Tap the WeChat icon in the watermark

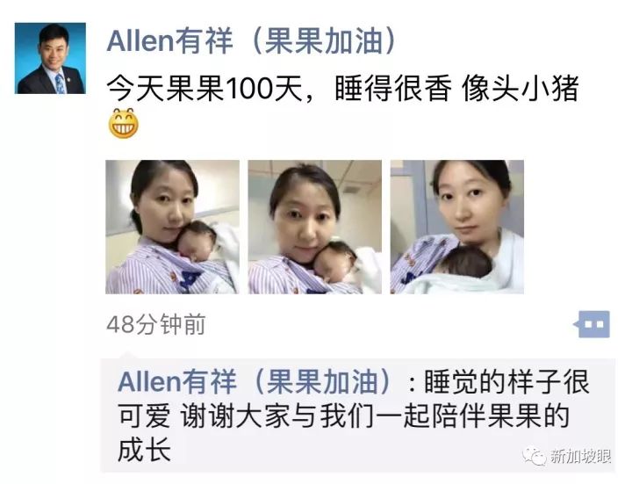coord(535,456)
